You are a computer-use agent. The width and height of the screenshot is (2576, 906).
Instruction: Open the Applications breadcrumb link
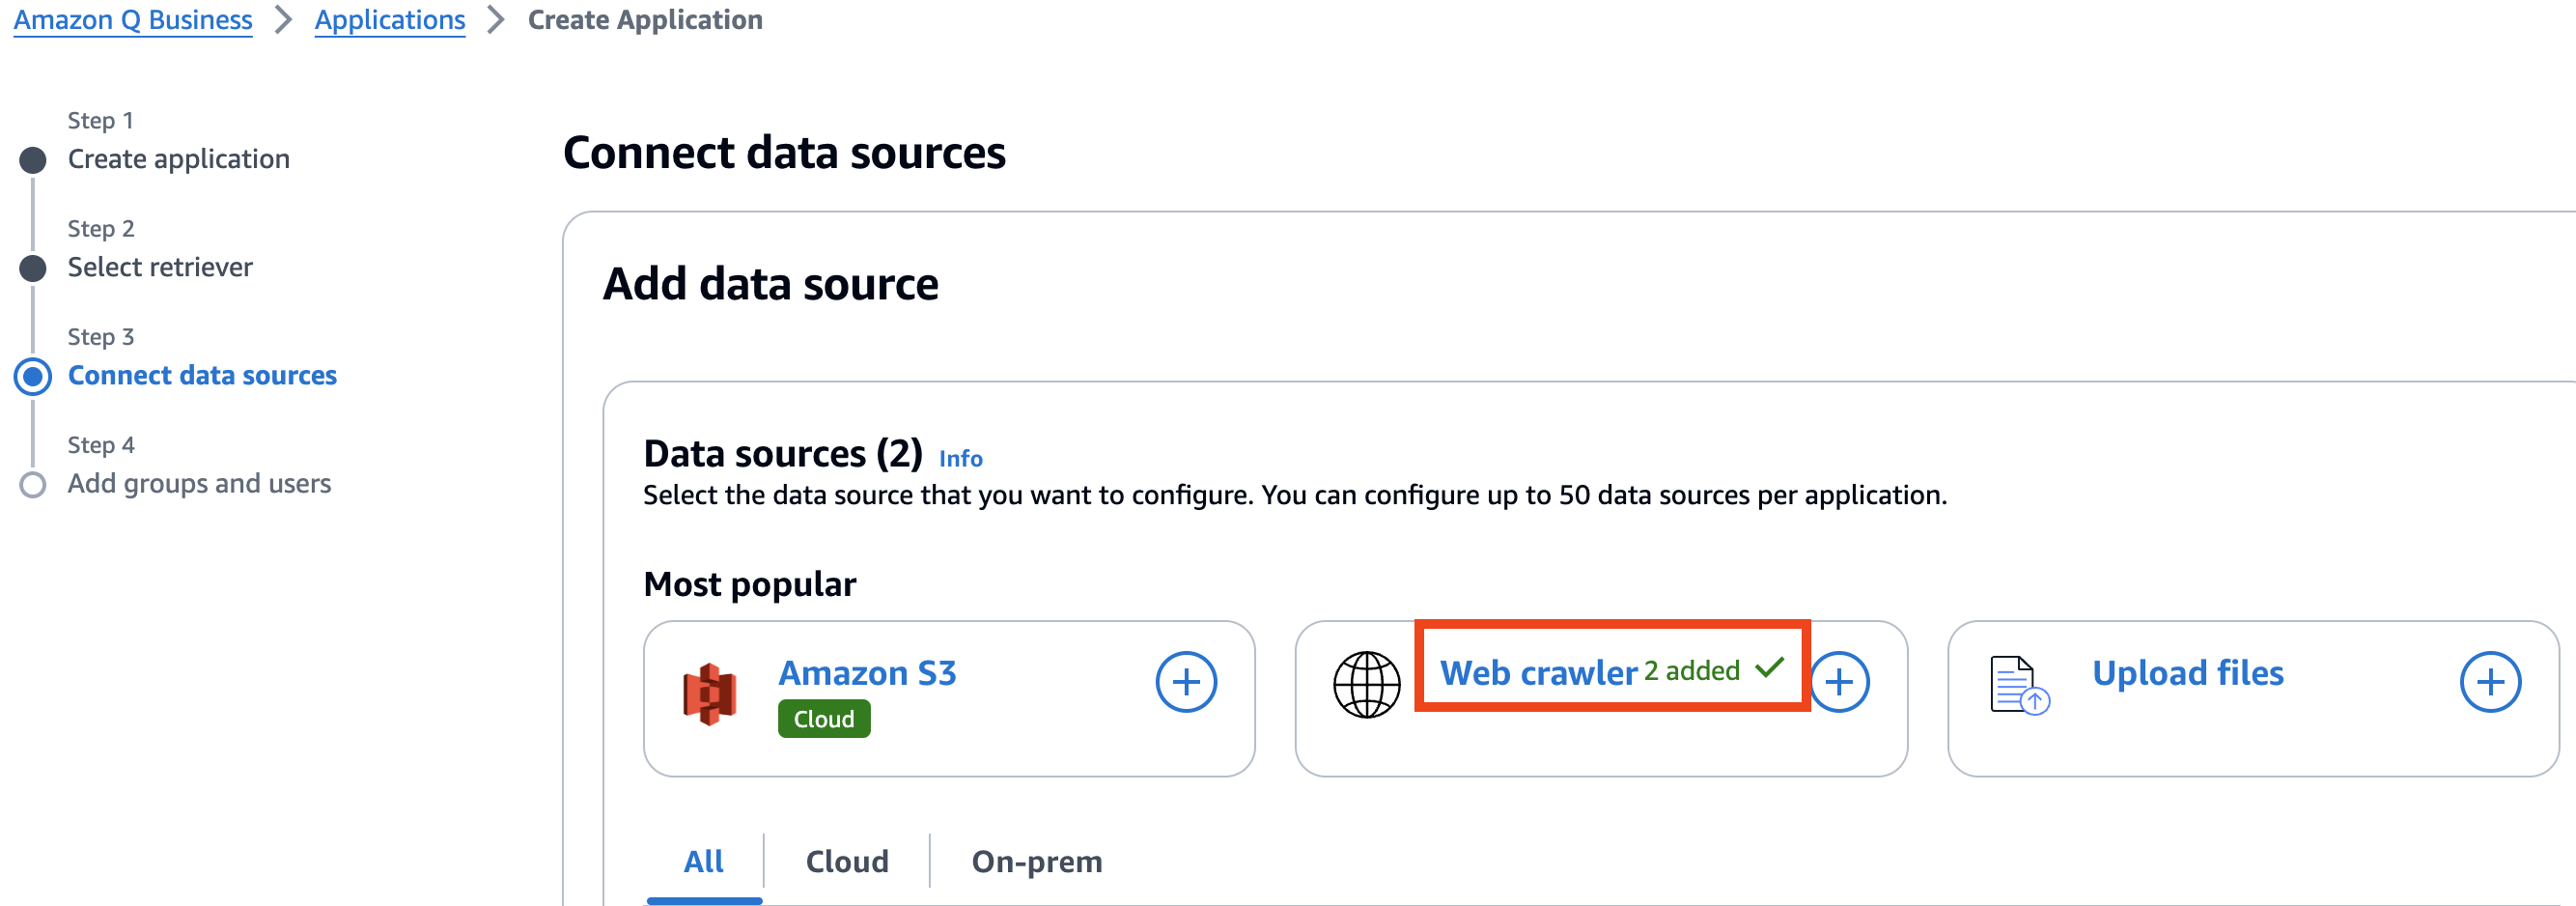tap(390, 19)
